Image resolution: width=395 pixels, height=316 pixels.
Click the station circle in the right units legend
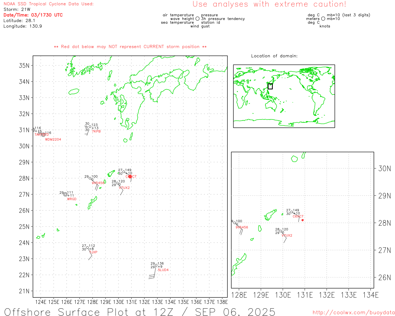[x=323, y=19]
